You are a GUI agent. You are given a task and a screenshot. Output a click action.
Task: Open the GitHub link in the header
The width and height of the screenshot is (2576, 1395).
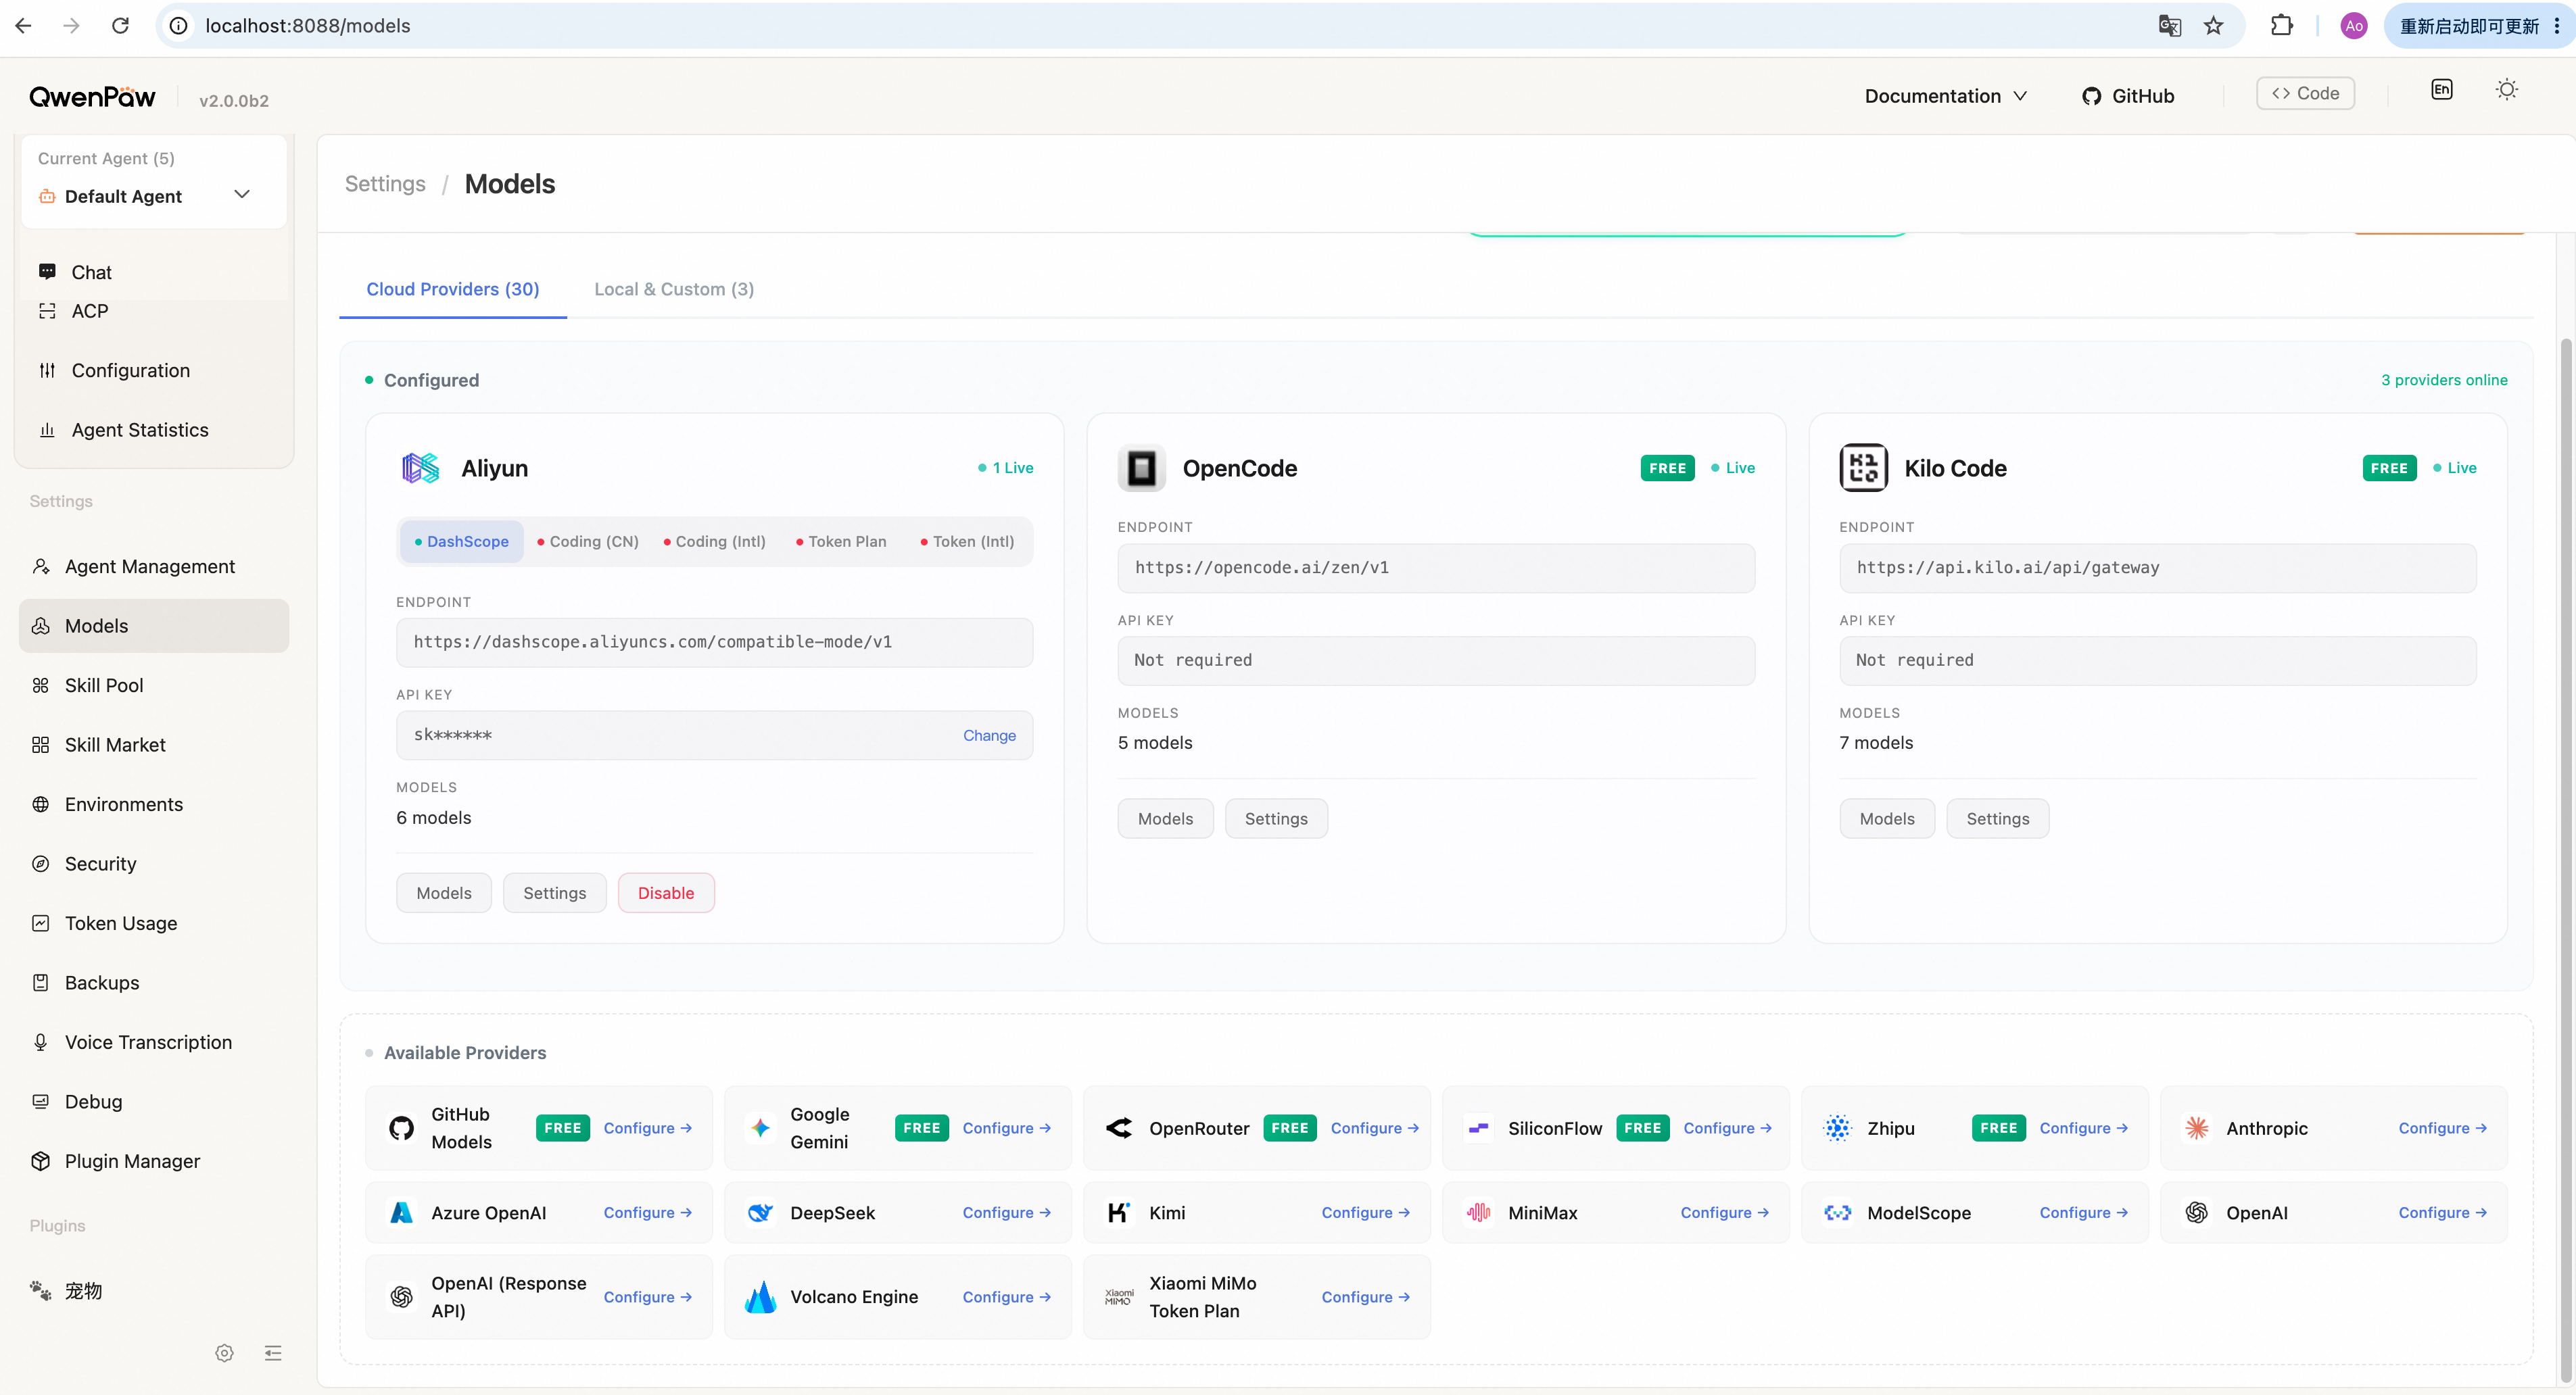tap(2128, 96)
